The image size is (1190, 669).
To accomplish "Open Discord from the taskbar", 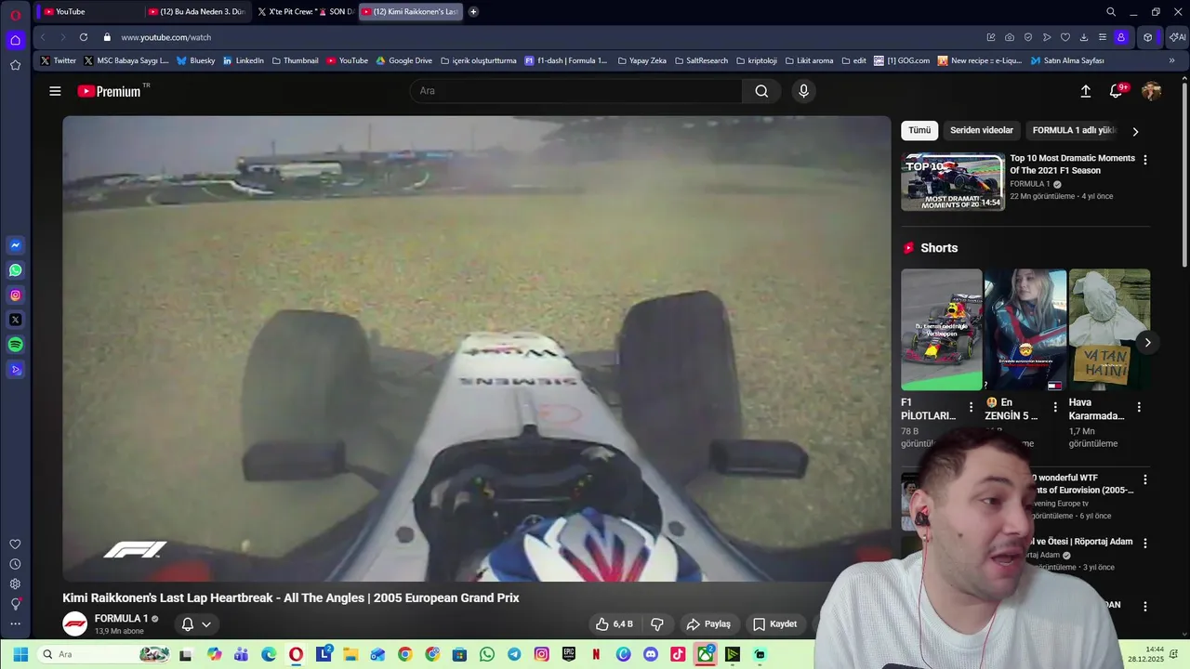I will [x=651, y=654].
